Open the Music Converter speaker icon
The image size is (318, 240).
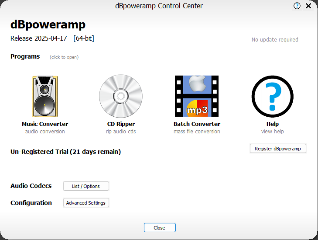click(x=45, y=96)
